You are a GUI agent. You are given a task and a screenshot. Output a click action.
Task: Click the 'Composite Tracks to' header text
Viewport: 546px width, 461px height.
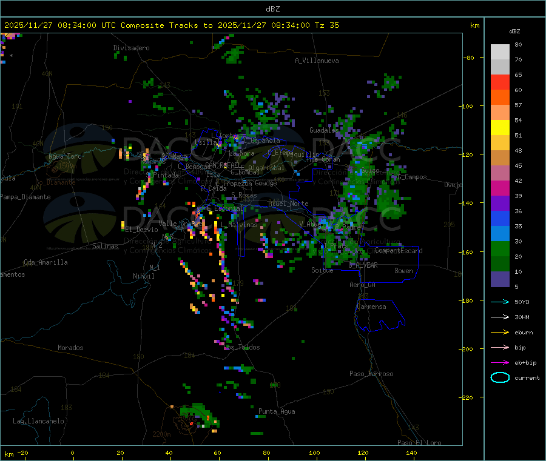pyautogui.click(x=167, y=25)
